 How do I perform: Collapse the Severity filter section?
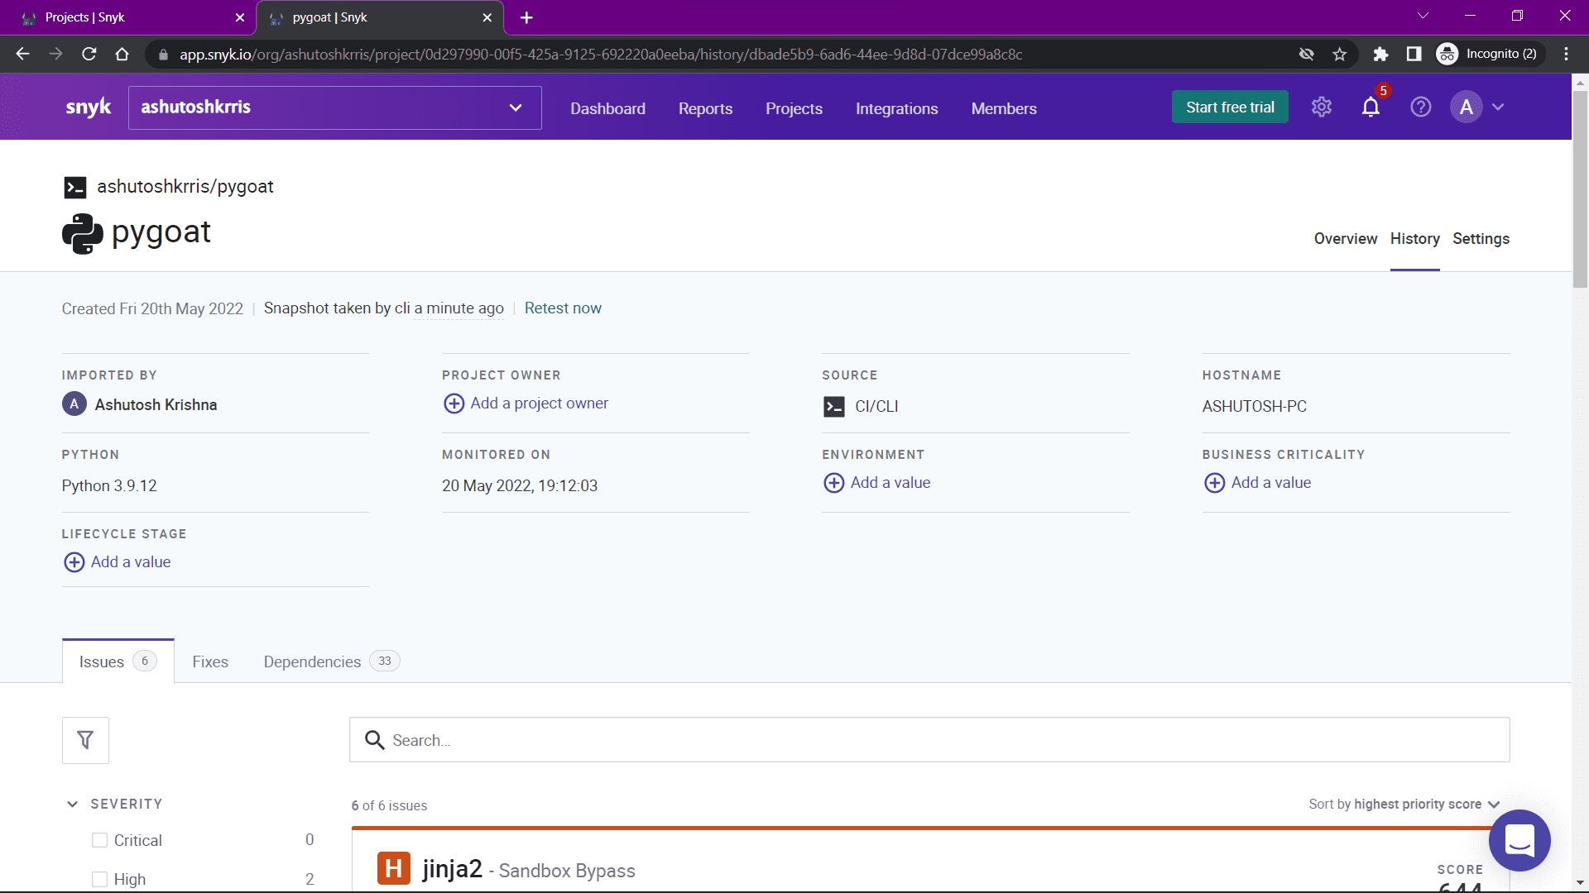[x=72, y=805]
